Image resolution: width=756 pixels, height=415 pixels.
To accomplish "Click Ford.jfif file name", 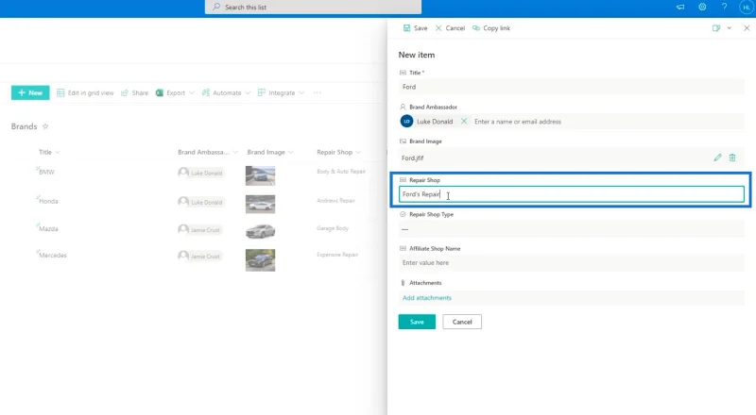I will point(412,158).
